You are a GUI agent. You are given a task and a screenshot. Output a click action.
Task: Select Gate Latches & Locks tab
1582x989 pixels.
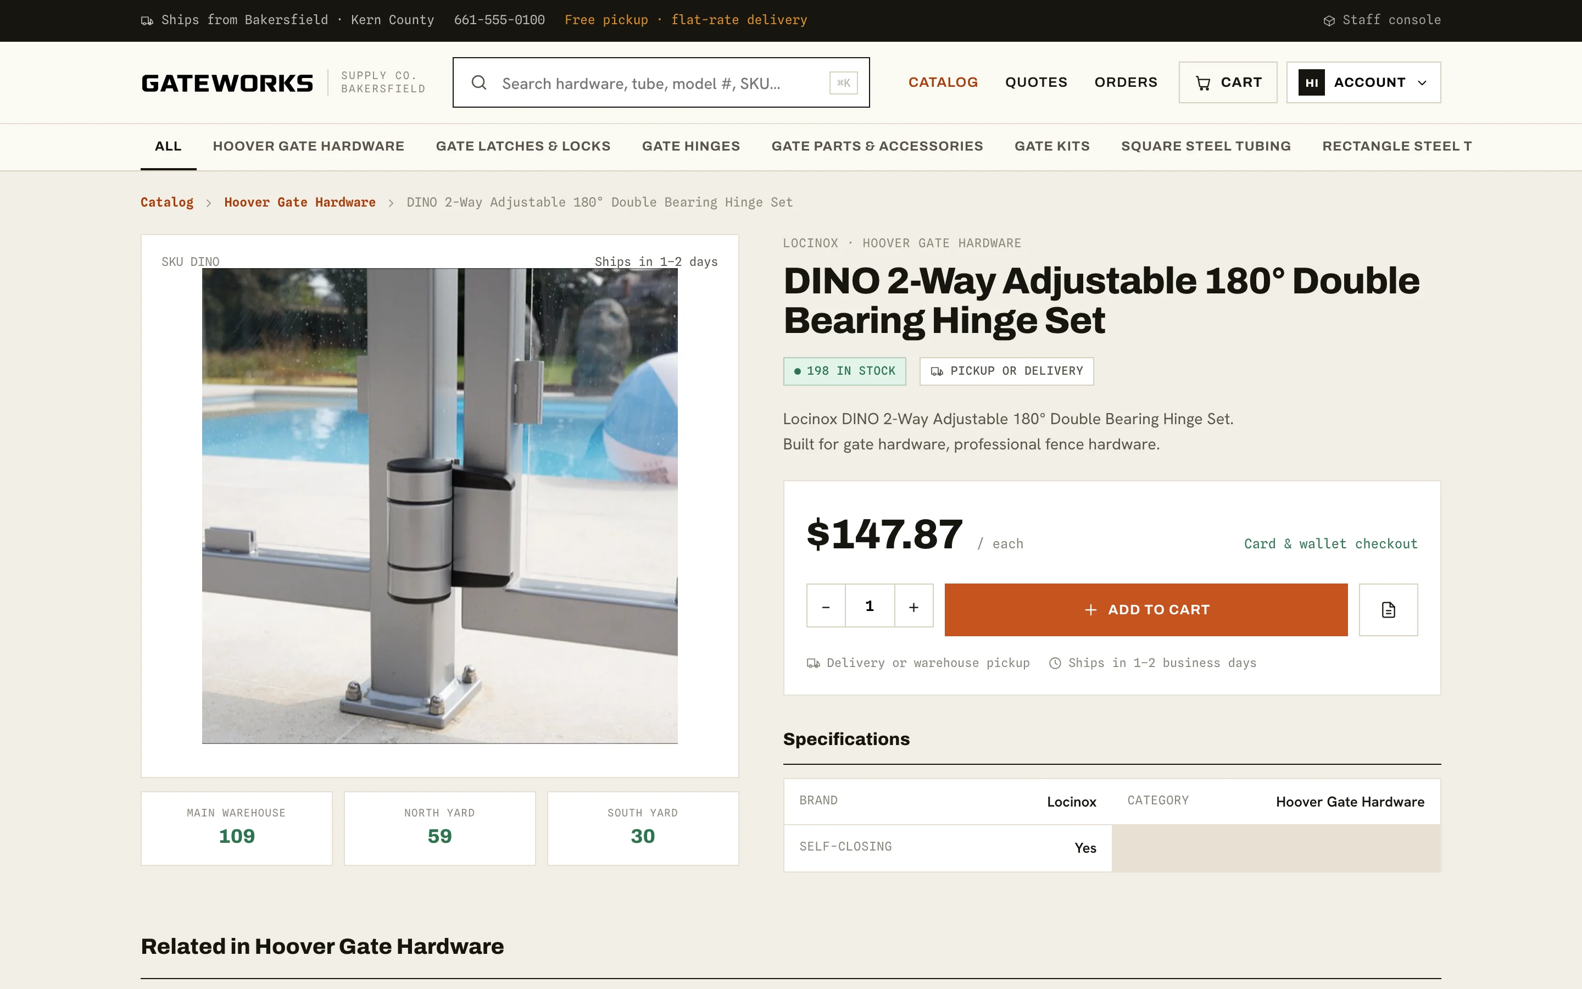click(x=523, y=147)
